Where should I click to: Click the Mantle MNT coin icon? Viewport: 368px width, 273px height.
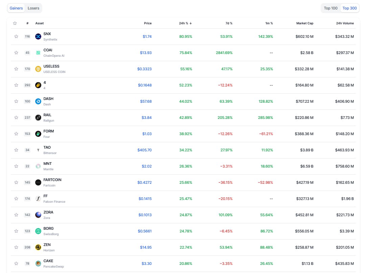coord(38,166)
